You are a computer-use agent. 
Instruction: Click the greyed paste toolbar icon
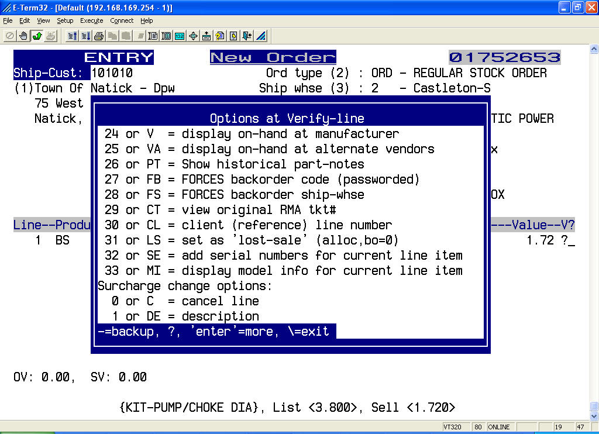(126, 36)
